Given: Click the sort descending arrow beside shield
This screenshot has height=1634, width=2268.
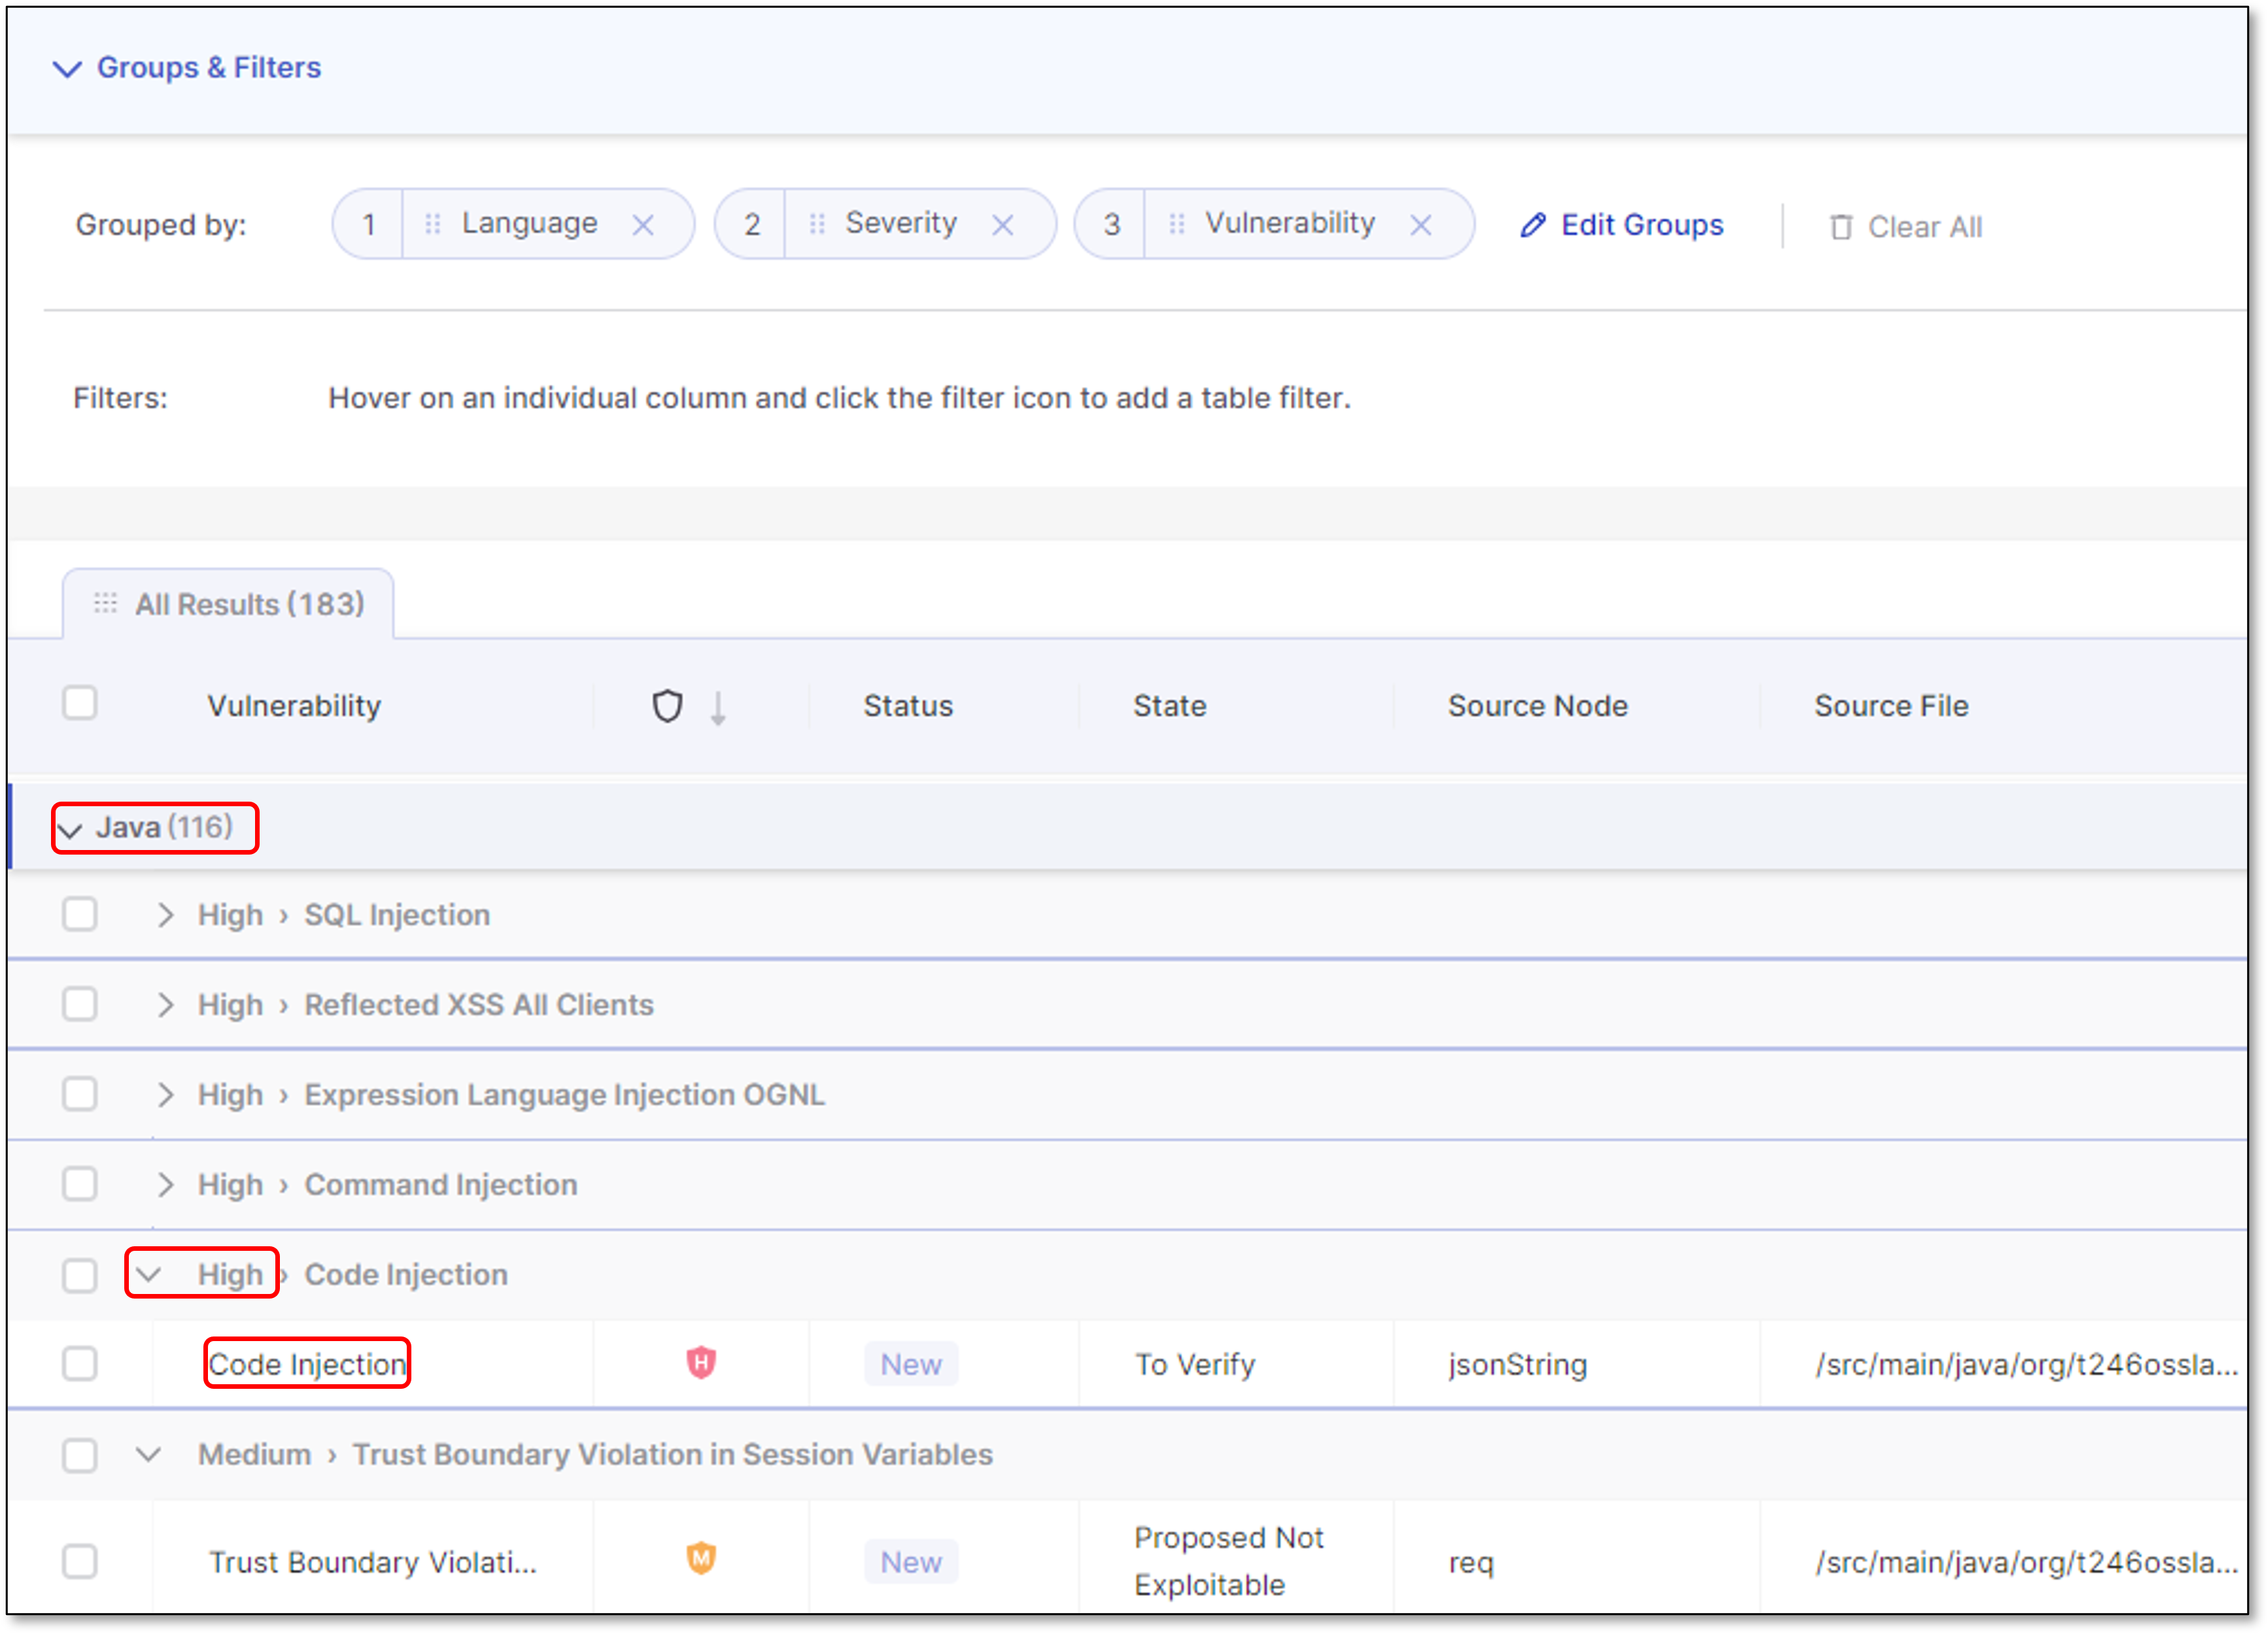Looking at the screenshot, I should [x=718, y=708].
